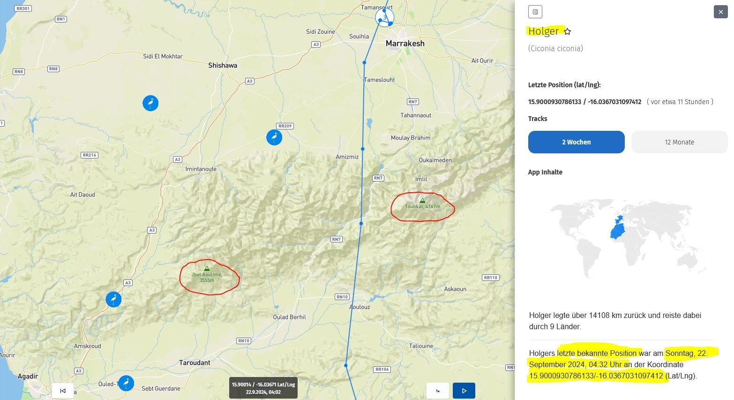Mark Holger as favorite with the star
This screenshot has height=400, width=734.
(x=568, y=31)
